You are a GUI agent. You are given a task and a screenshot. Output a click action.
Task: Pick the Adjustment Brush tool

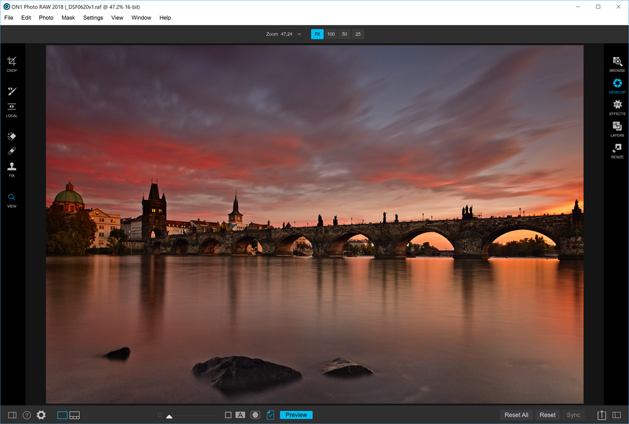[x=12, y=91]
